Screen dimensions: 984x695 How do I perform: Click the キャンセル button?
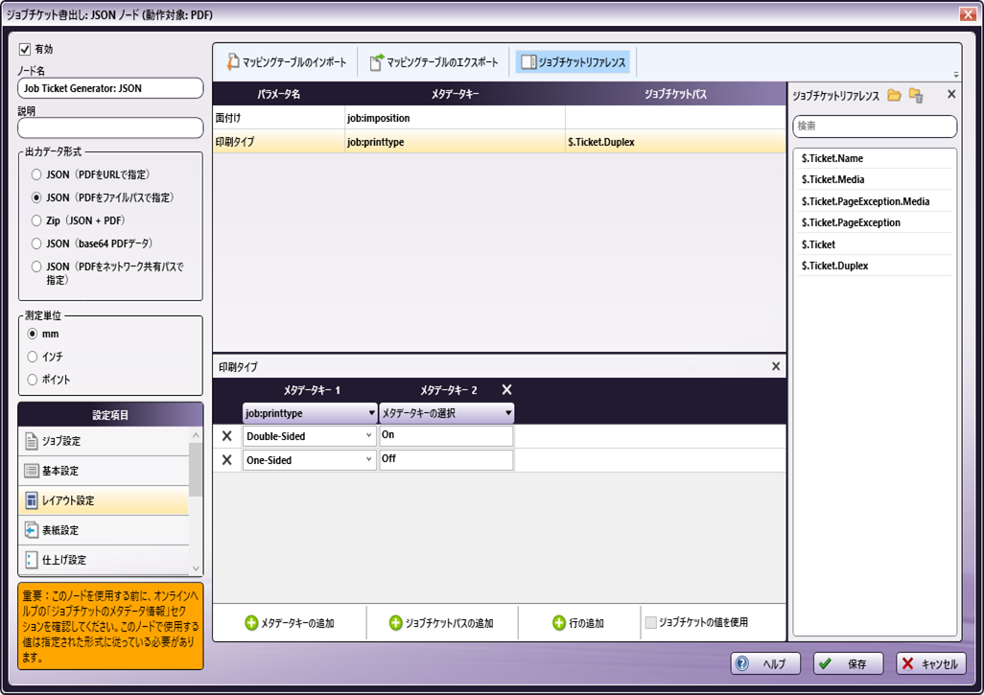[931, 663]
